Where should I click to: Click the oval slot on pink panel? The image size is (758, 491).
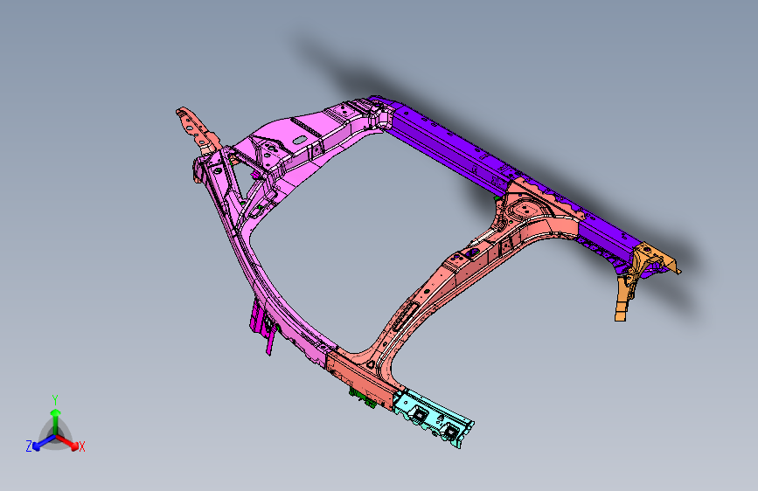click(x=300, y=140)
